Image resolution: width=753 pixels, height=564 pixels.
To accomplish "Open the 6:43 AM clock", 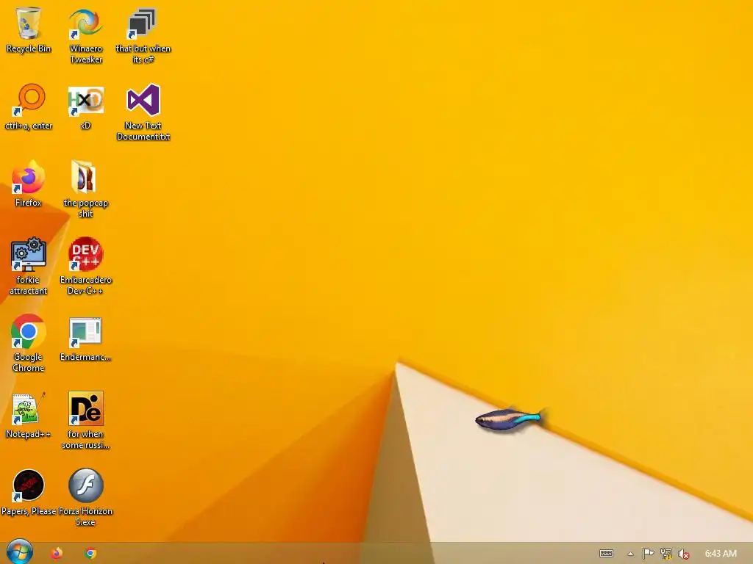I will point(721,554).
